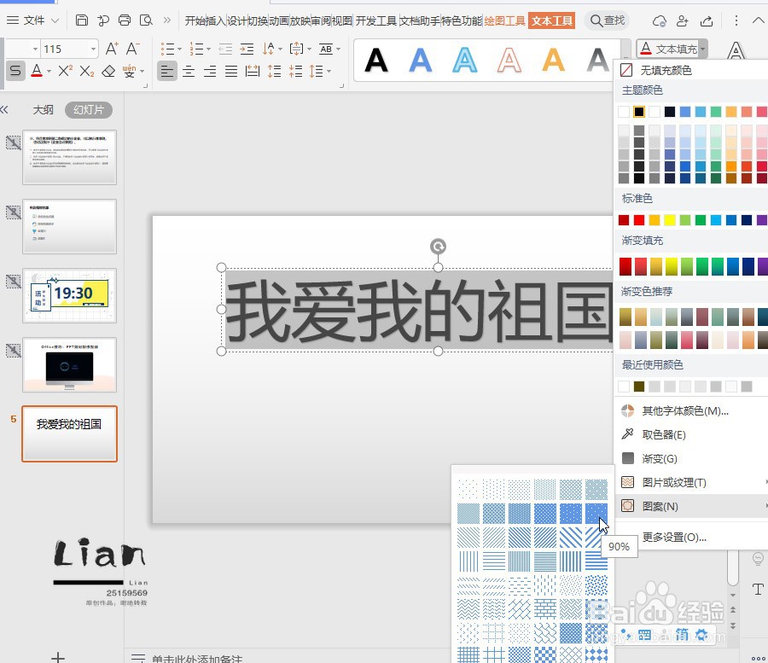768x663 pixels.
Task: Switch to 大纲 outline view tab
Action: (x=44, y=110)
